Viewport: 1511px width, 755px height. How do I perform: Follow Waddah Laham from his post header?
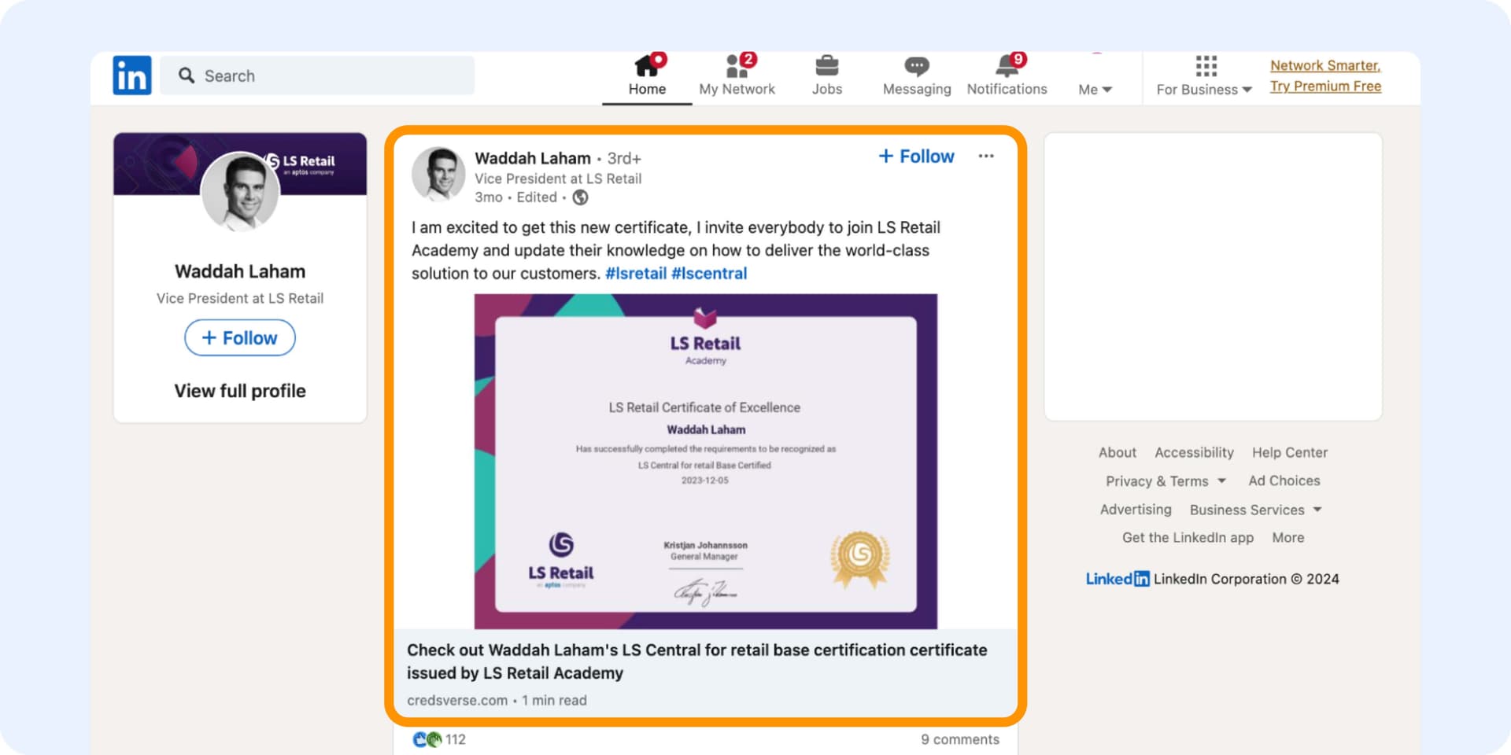click(x=914, y=156)
